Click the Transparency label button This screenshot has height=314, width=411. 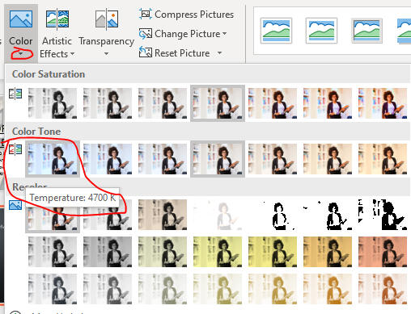pyautogui.click(x=107, y=41)
